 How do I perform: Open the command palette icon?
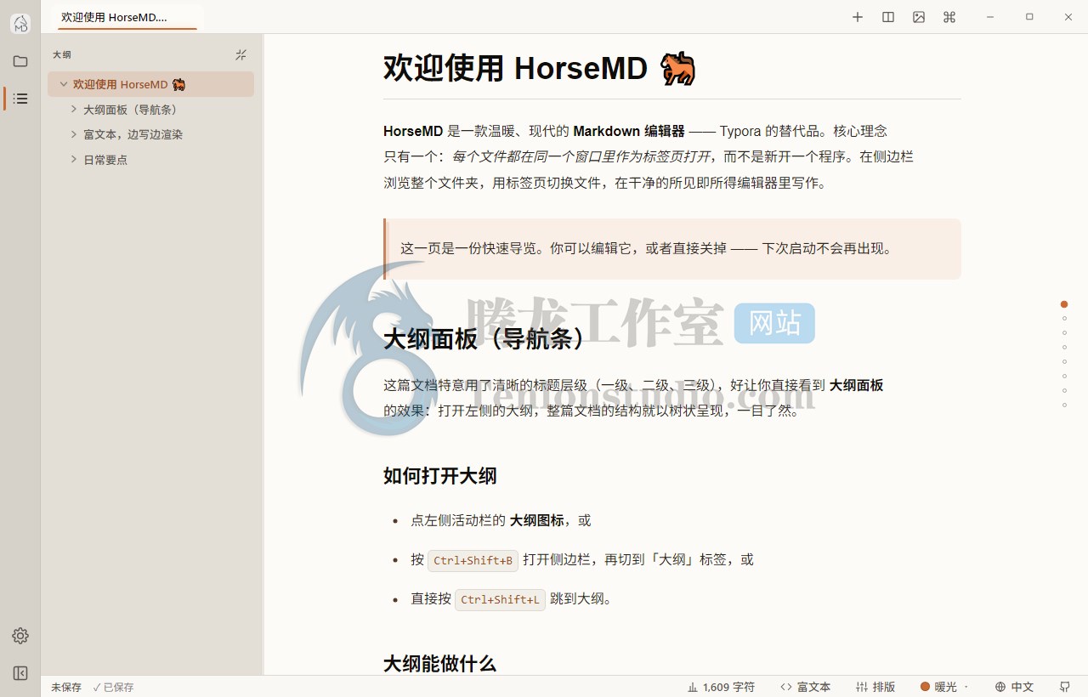[949, 17]
